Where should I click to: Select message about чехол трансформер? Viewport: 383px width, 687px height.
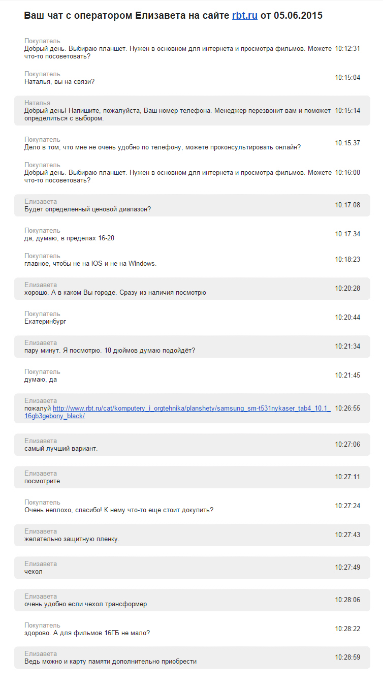tap(192, 600)
